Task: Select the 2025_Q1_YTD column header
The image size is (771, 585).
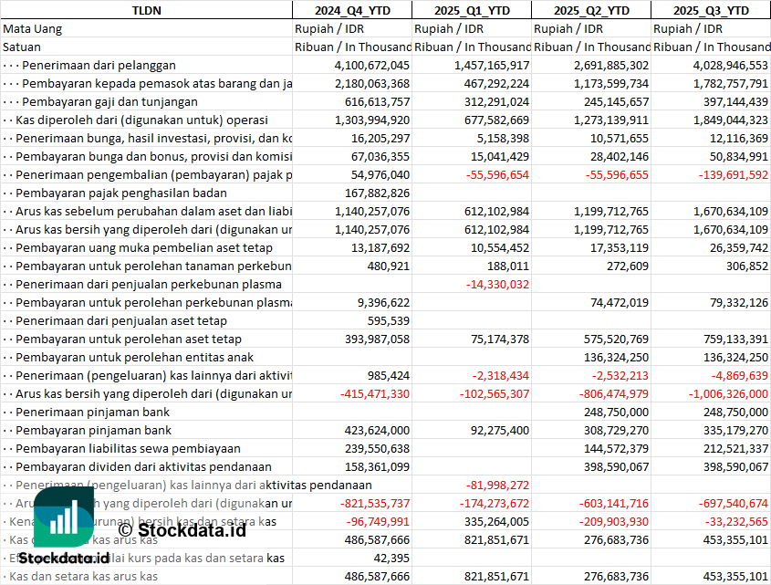Action: [x=472, y=10]
